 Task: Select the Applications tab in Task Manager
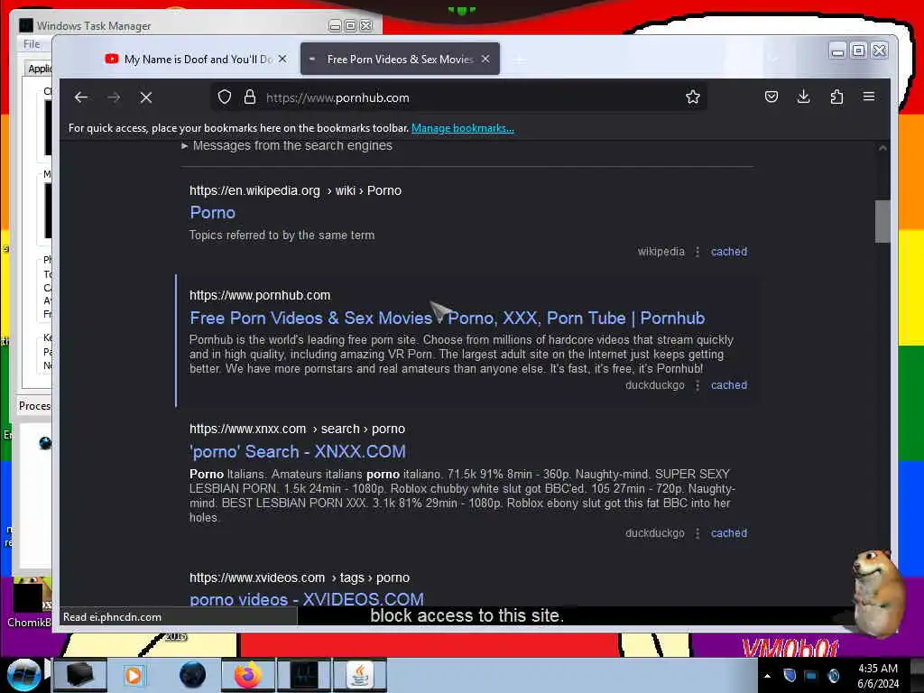(39, 69)
